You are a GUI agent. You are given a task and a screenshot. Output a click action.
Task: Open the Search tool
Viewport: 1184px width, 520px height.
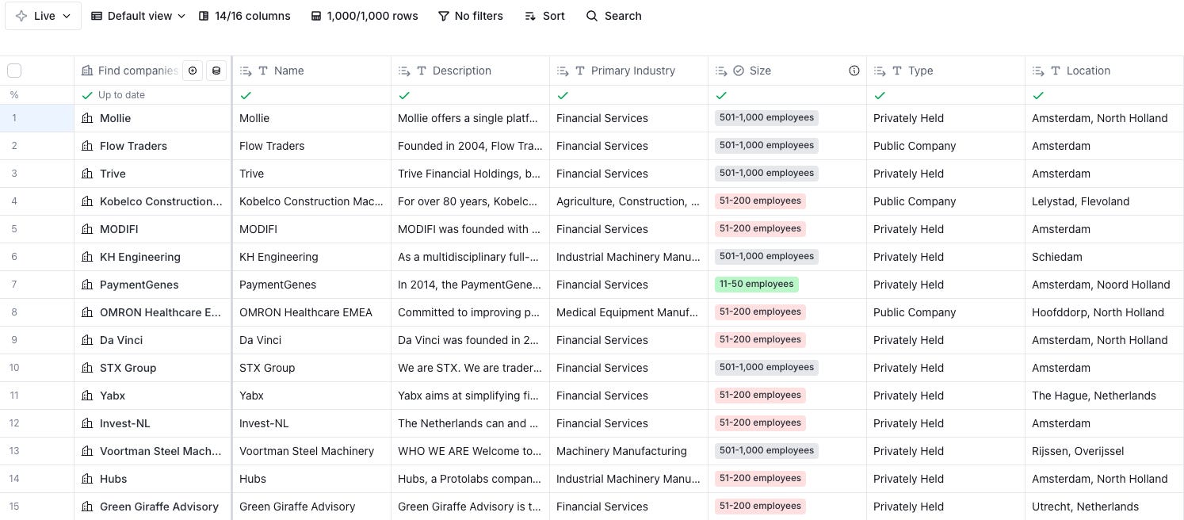(613, 16)
